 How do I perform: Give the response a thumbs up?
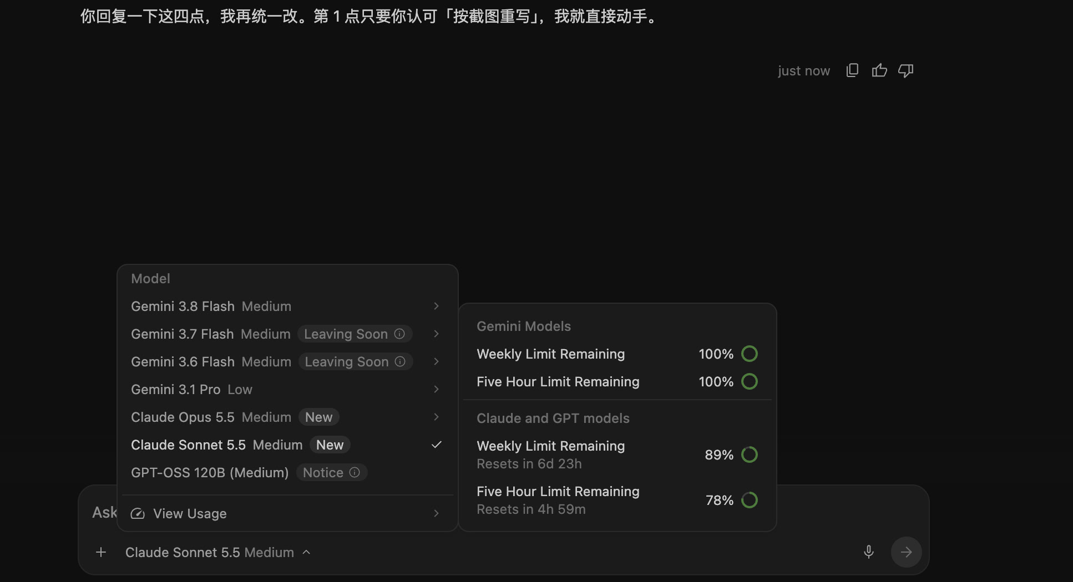[x=879, y=70]
